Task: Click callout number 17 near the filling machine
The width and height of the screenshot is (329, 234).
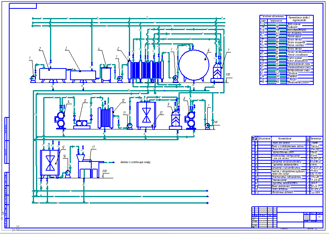Action: click(x=93, y=147)
